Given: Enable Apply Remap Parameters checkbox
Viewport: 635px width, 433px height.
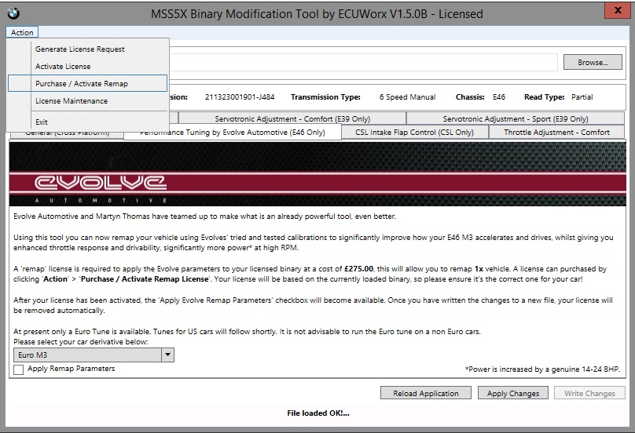Looking at the screenshot, I should [x=19, y=369].
